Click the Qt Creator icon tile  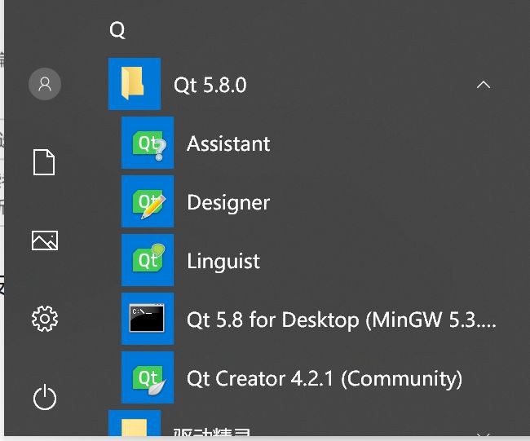click(x=148, y=377)
